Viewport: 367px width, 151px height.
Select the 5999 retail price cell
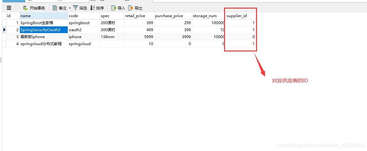(139, 37)
